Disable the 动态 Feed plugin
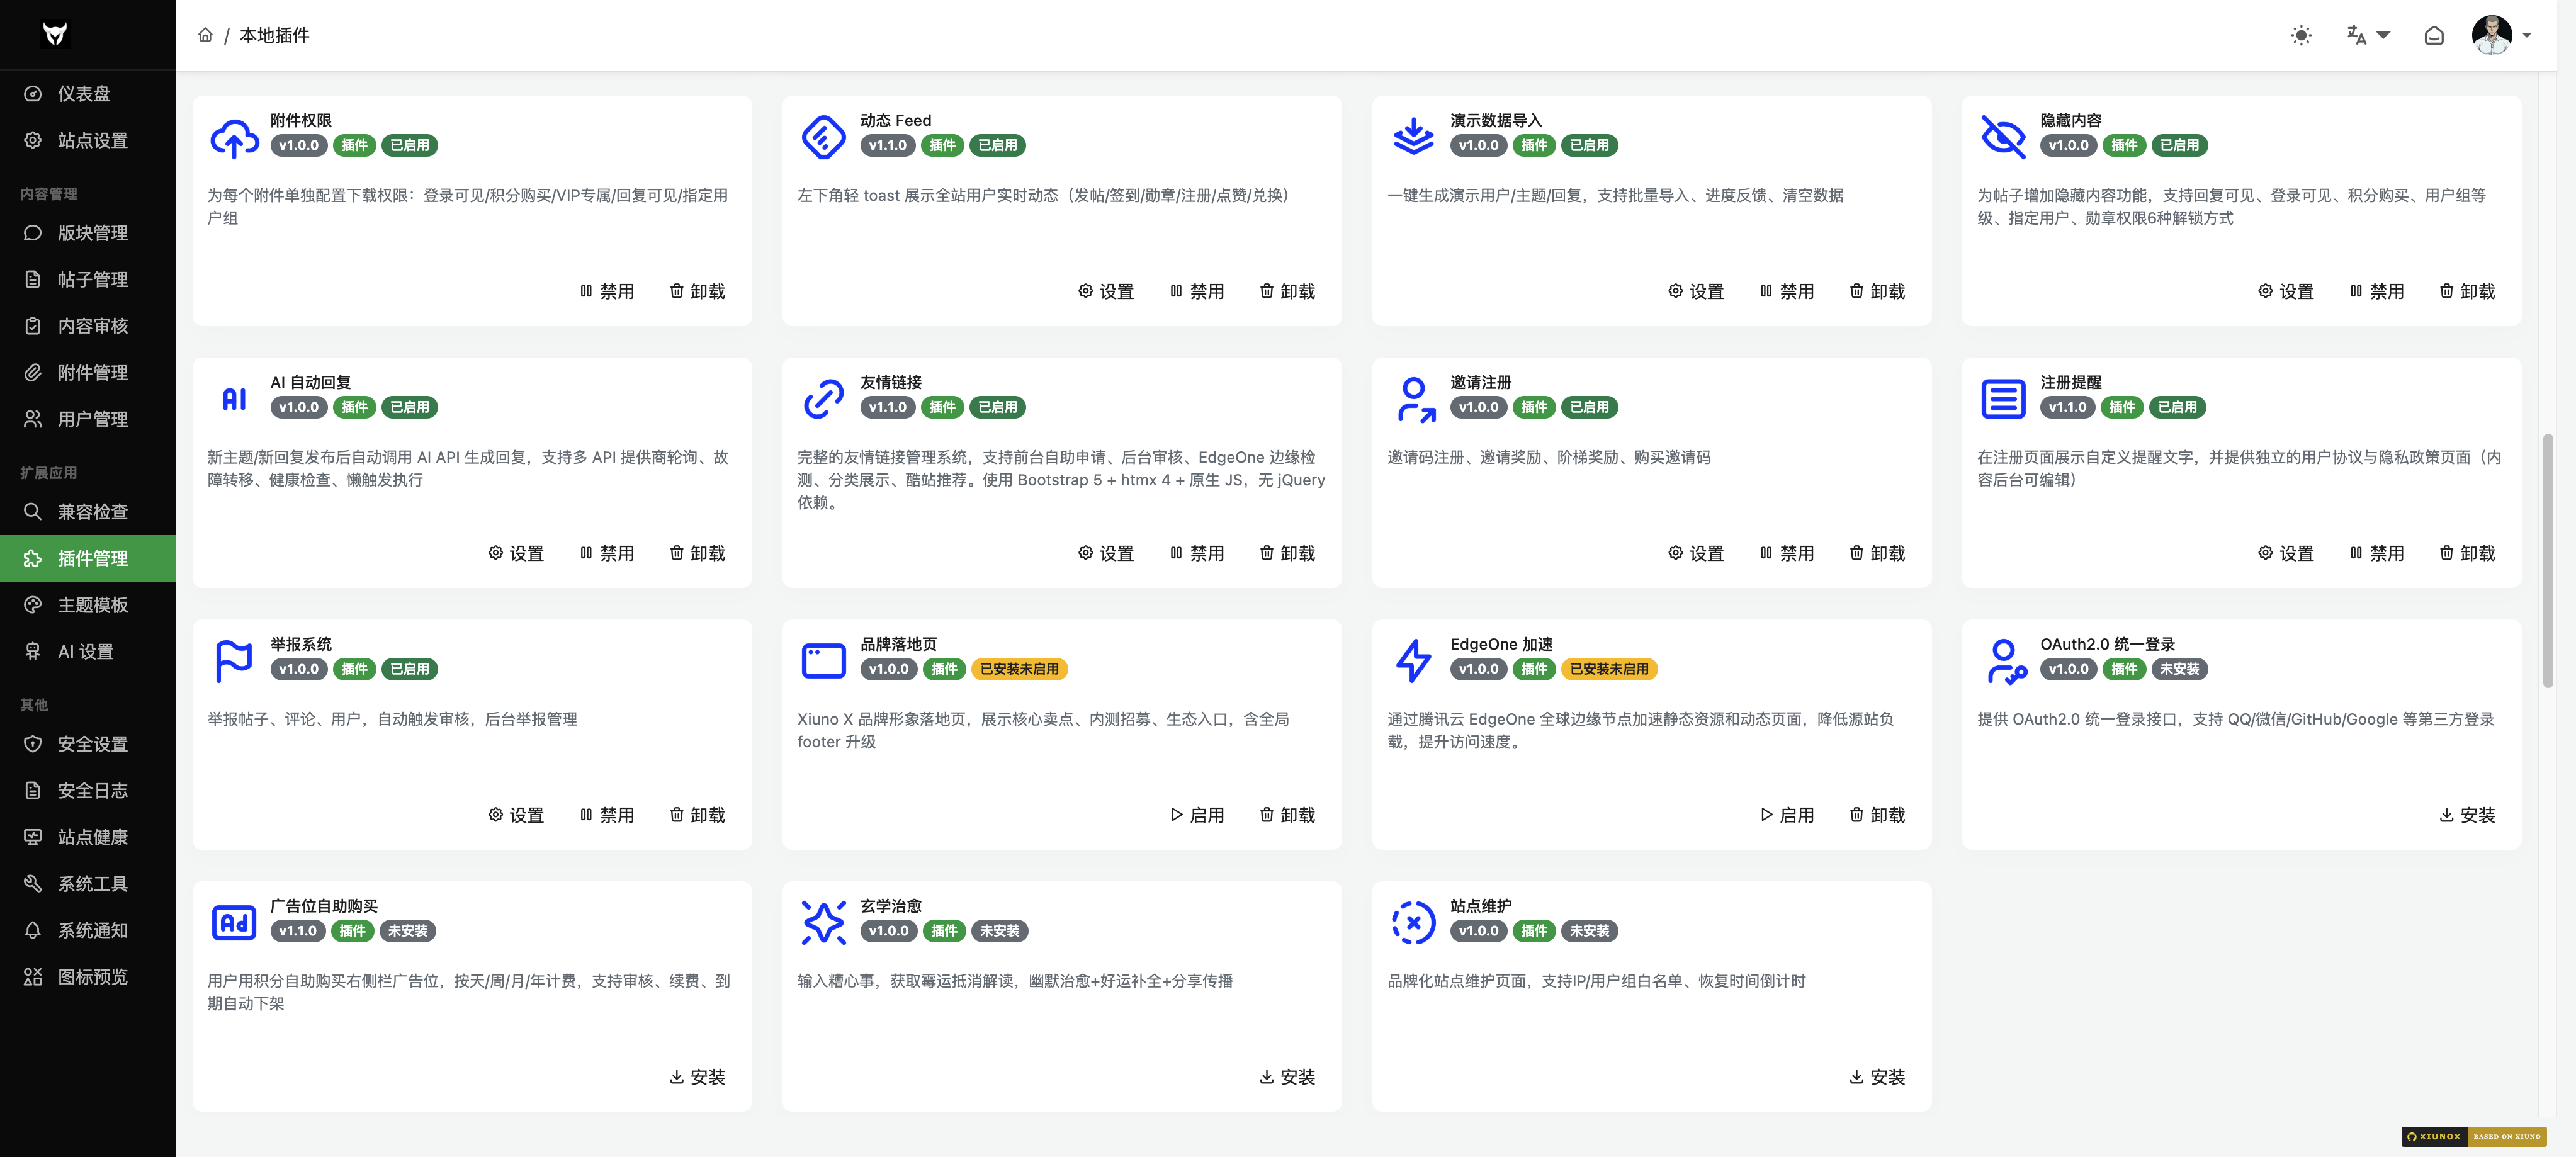 click(1197, 291)
